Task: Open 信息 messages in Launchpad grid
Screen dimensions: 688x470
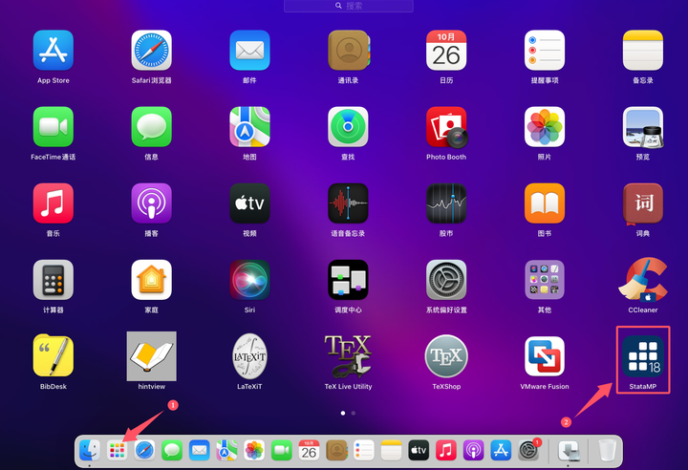Action: tap(151, 127)
